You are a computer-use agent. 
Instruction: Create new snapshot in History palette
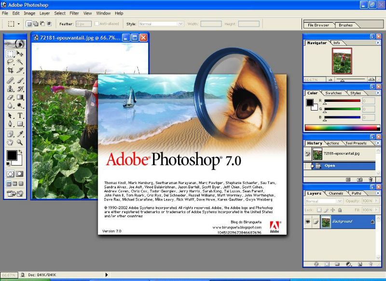click(359, 180)
